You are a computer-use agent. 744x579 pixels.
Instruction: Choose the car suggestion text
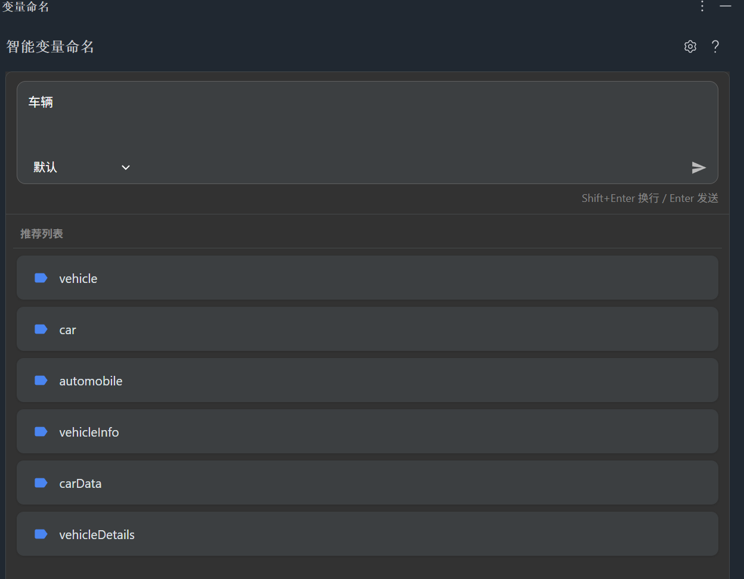[x=67, y=330]
